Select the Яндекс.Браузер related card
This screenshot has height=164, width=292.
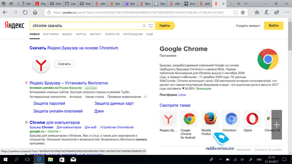[168, 121]
